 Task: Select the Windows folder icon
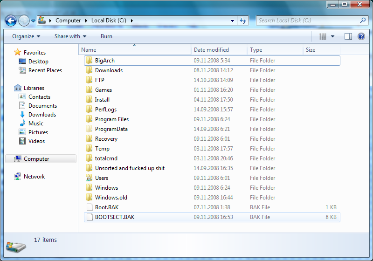(89, 188)
